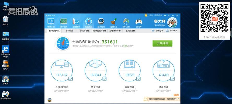Open 此电脑 desktop icon
This screenshot has width=232, height=104.
tap(5, 6)
